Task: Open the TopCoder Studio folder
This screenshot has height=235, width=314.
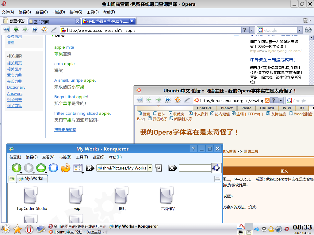Action: tap(32, 199)
